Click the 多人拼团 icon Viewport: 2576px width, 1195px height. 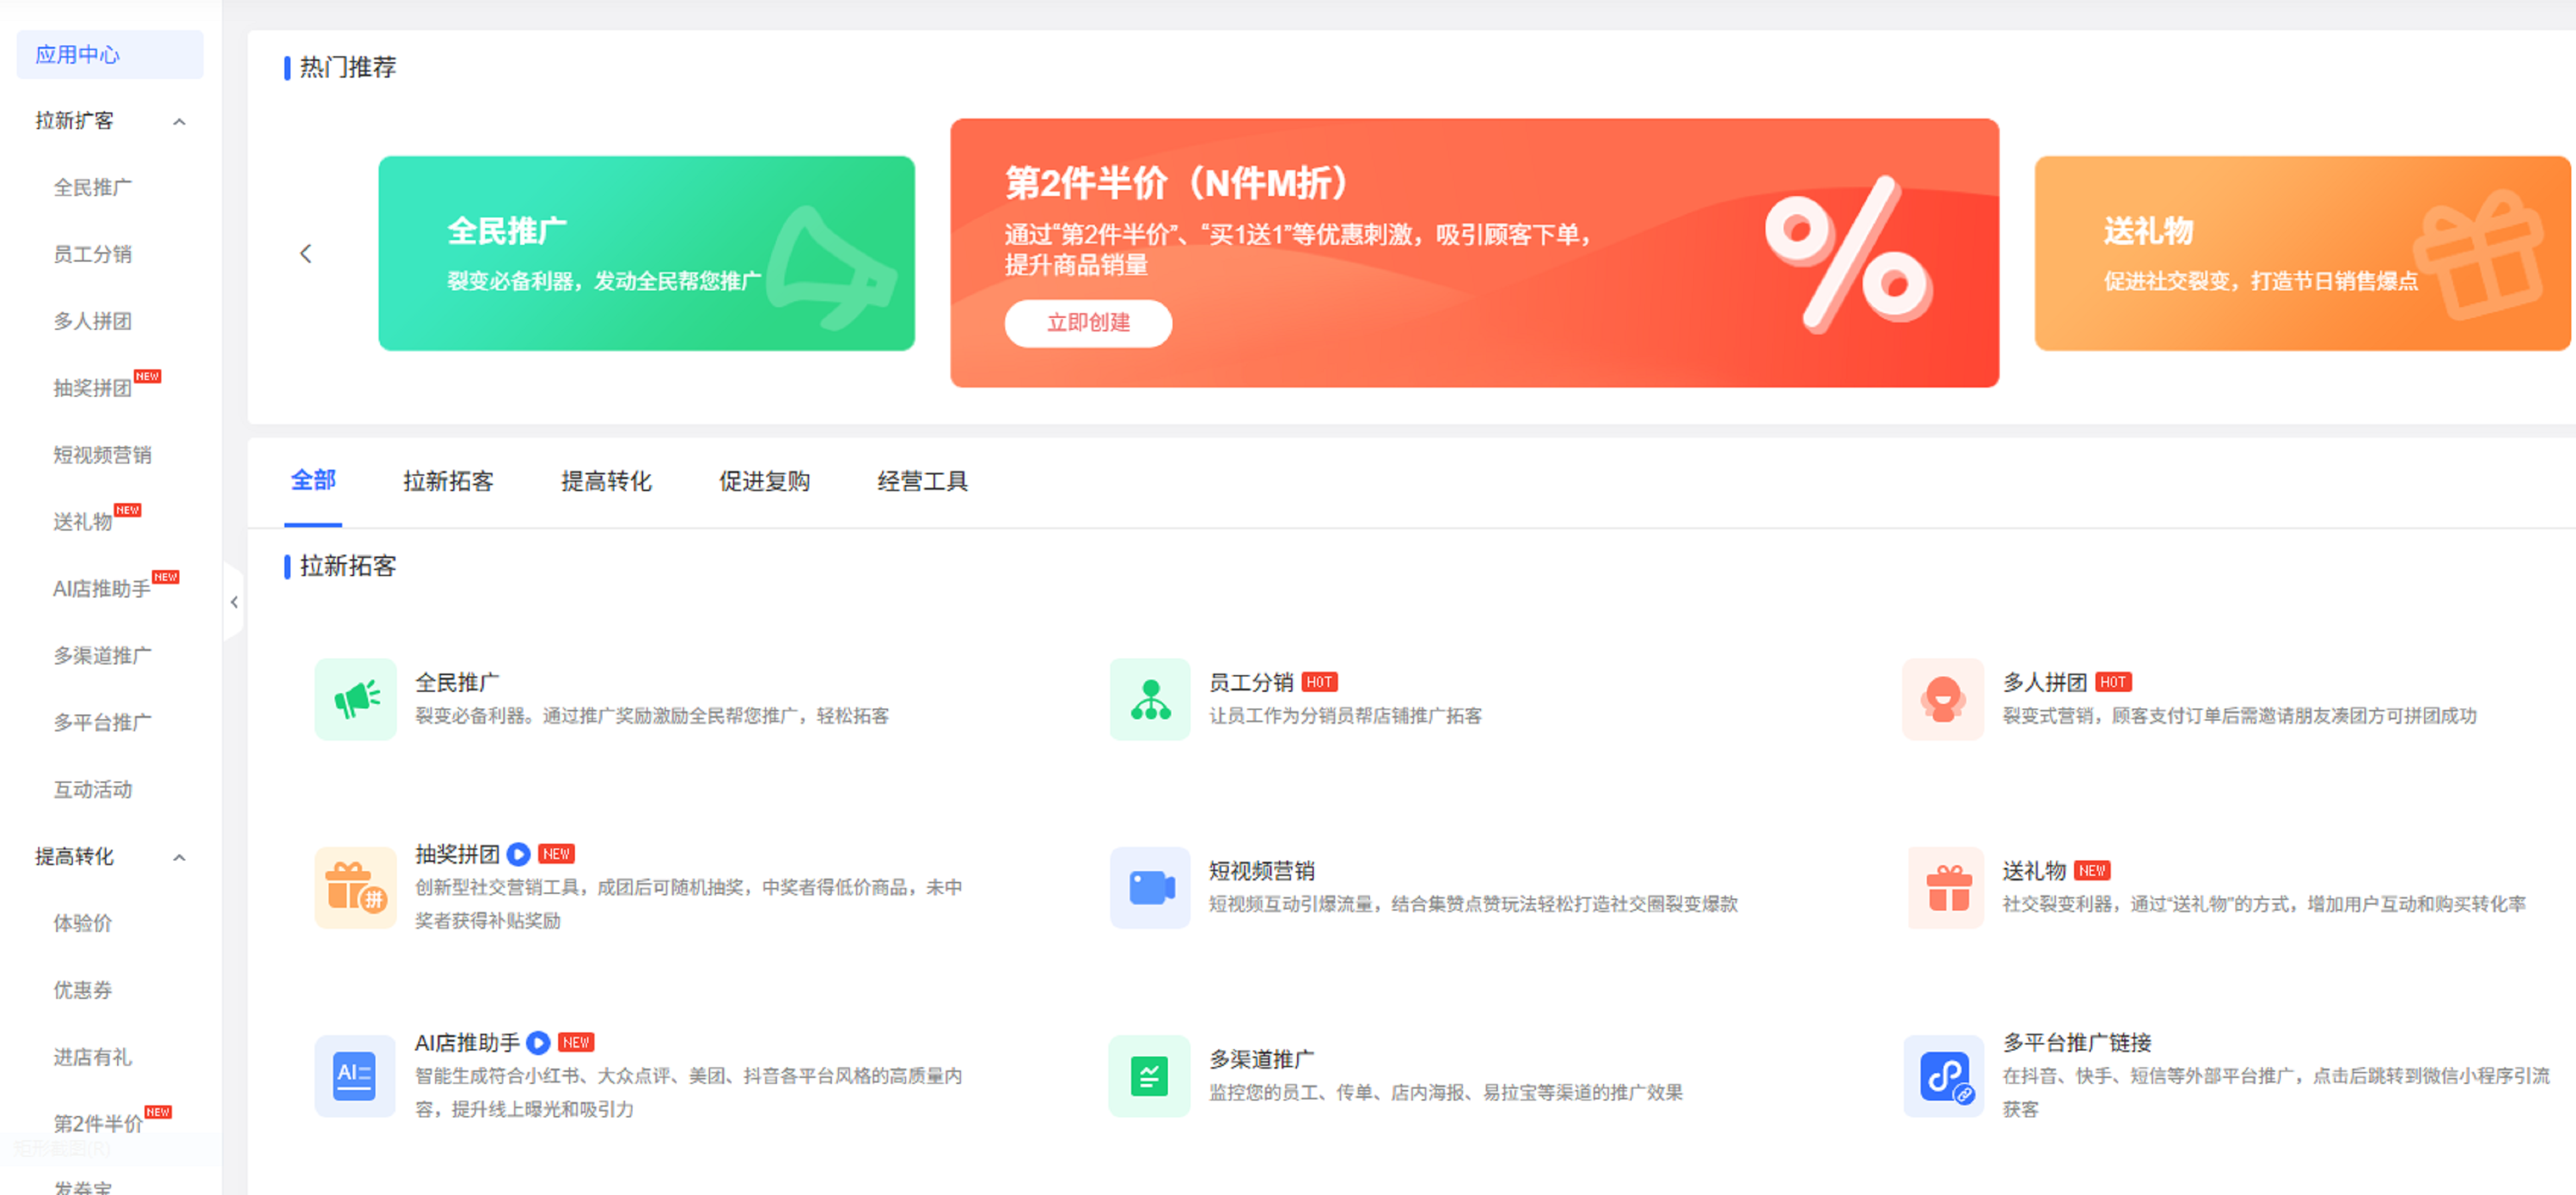click(1942, 699)
